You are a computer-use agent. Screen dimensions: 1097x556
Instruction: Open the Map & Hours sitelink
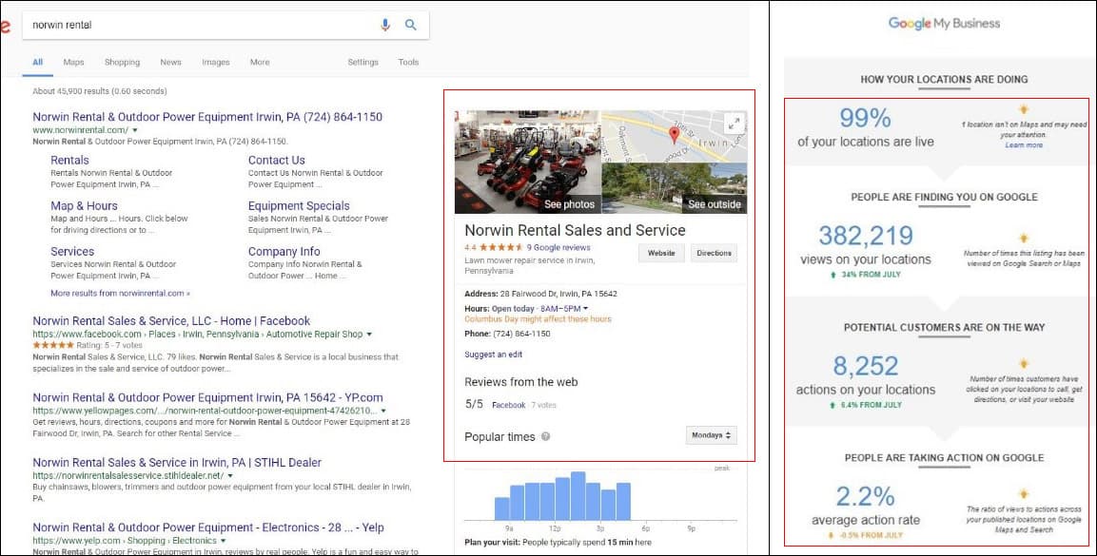[84, 206]
